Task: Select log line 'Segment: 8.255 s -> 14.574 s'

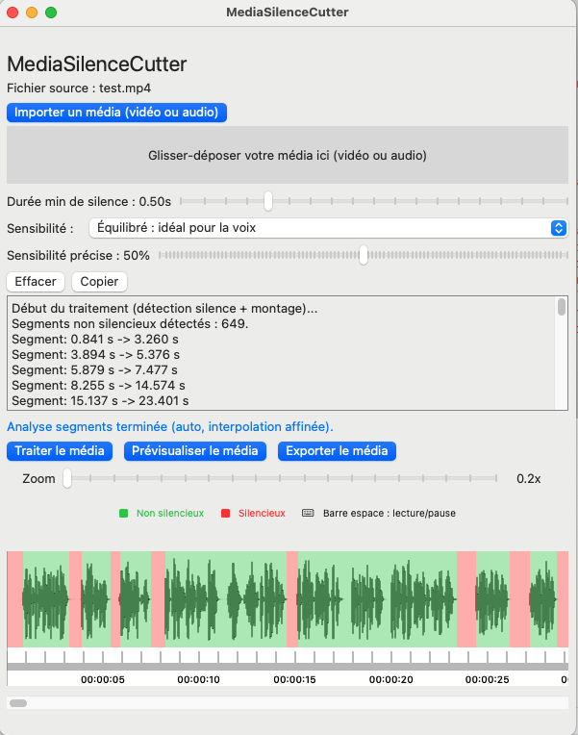Action: (x=98, y=386)
